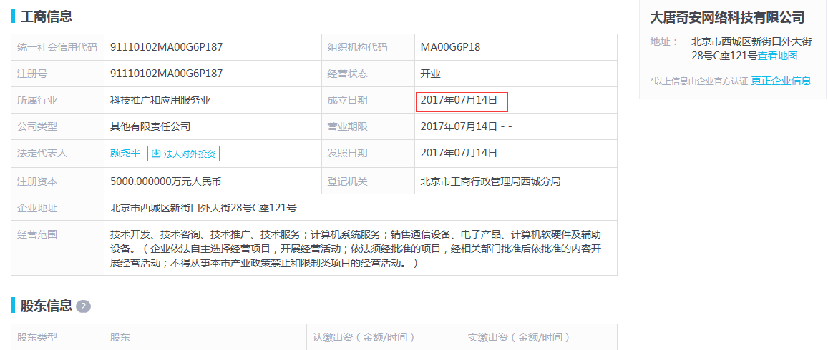Click the 组织机构代码 label cell

(x=368, y=47)
